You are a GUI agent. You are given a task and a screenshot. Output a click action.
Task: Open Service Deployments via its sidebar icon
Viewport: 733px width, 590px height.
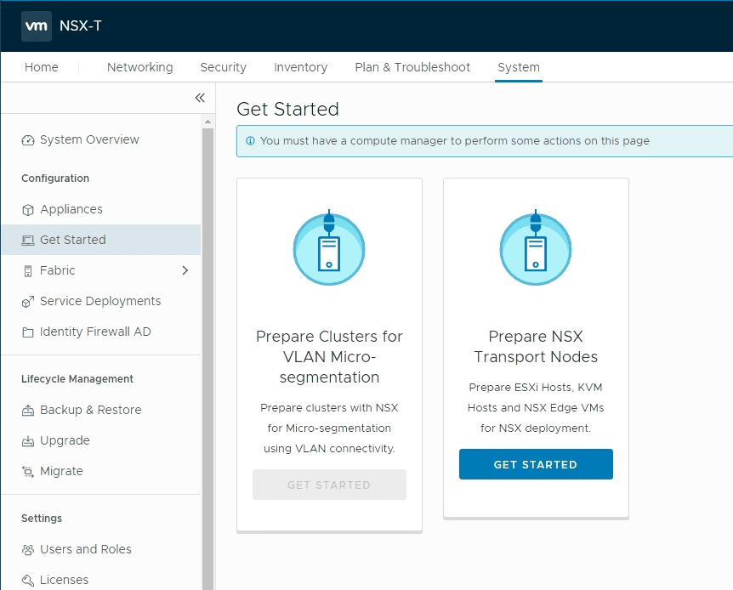coord(28,301)
